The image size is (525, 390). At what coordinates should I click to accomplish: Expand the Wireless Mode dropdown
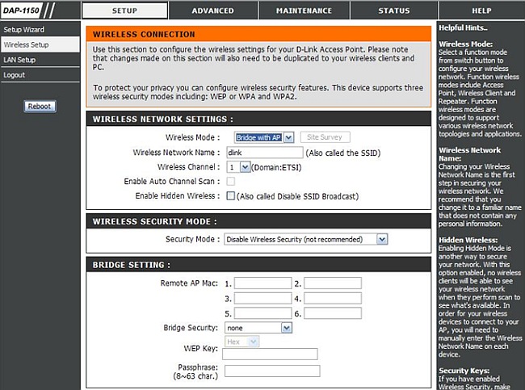click(x=264, y=138)
